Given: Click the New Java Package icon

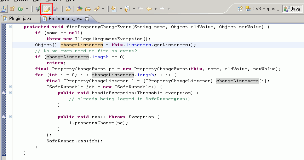Looking at the screenshot, I should [13, 9].
